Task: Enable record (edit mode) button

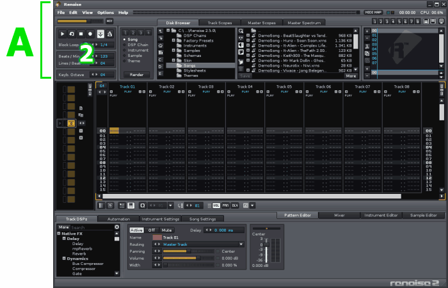Action: coord(90,34)
